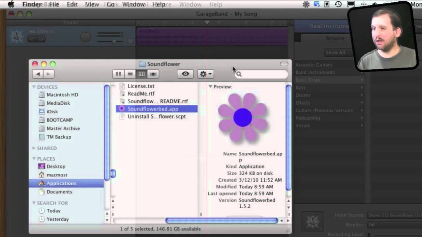The height and width of the screenshot is (237, 422).
Task: Click the Finder horizontal scrollbar thumb
Action: (222, 221)
